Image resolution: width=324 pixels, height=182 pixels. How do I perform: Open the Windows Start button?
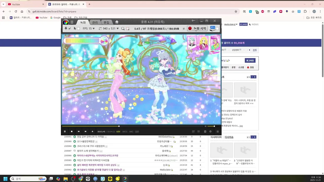5,179
